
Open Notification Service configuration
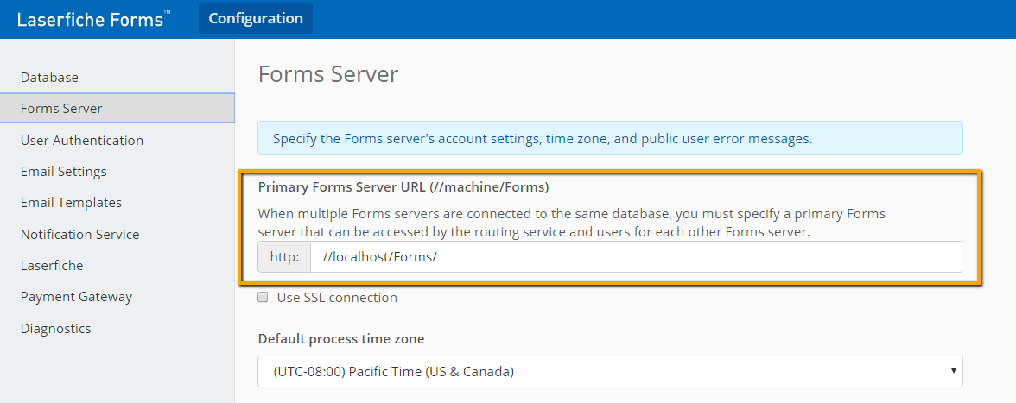click(79, 234)
